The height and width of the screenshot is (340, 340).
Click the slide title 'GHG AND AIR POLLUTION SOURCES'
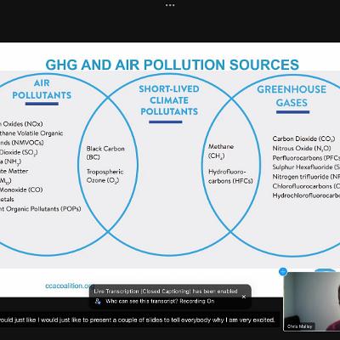[x=172, y=65]
